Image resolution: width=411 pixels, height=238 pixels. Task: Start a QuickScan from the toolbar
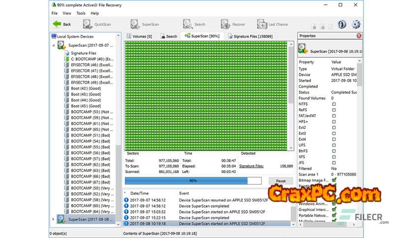coord(97,25)
